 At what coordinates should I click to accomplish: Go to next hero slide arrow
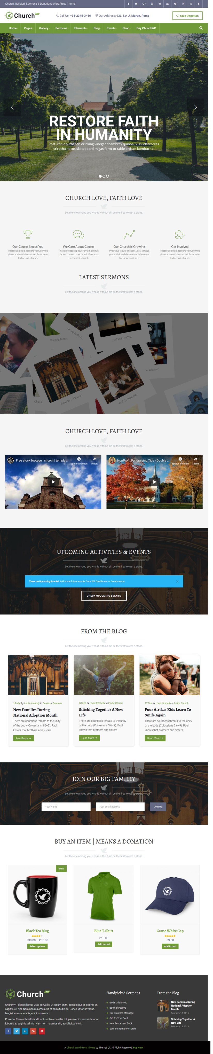195,107
